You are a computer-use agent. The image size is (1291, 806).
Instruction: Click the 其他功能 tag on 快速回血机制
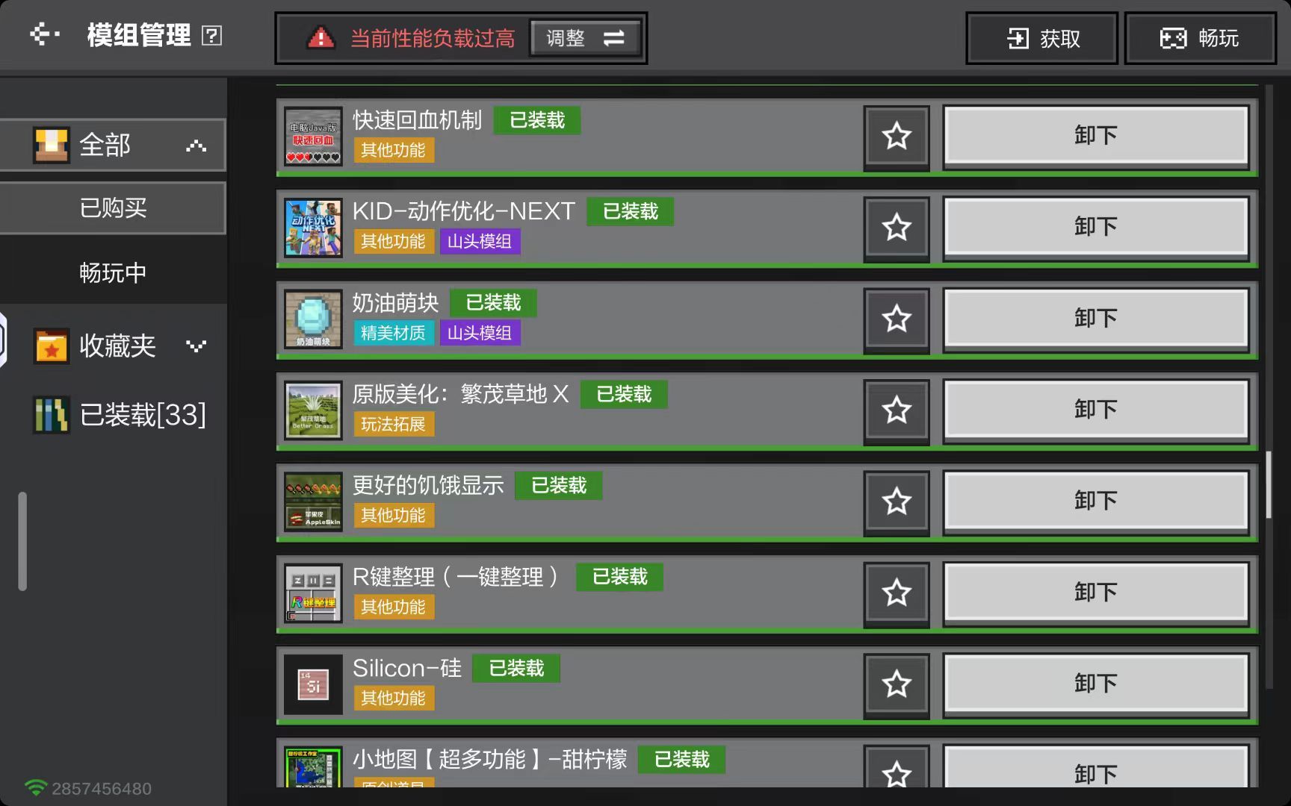coord(393,150)
